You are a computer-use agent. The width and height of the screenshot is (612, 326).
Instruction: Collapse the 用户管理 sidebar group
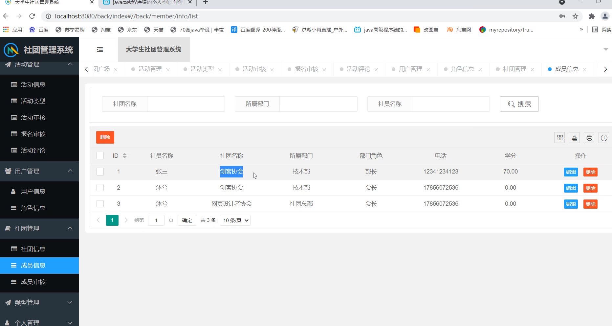tap(39, 171)
